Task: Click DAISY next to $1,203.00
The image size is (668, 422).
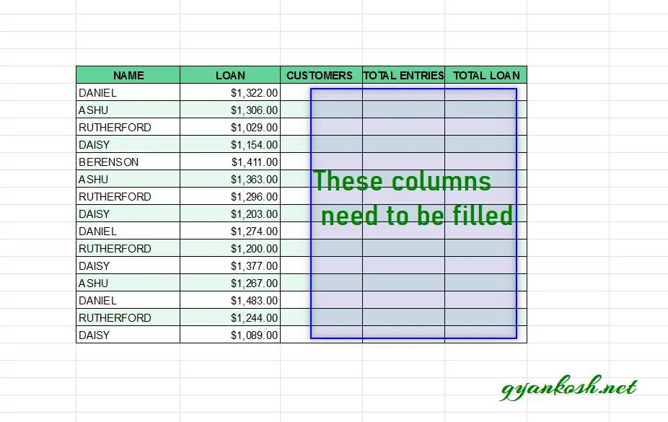Action: [128, 214]
